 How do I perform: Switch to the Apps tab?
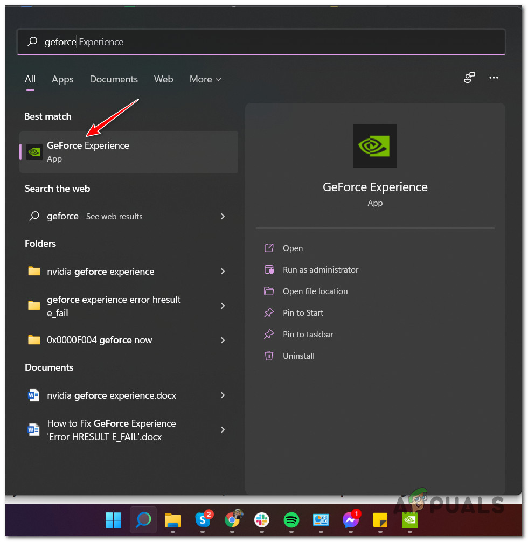tap(62, 79)
